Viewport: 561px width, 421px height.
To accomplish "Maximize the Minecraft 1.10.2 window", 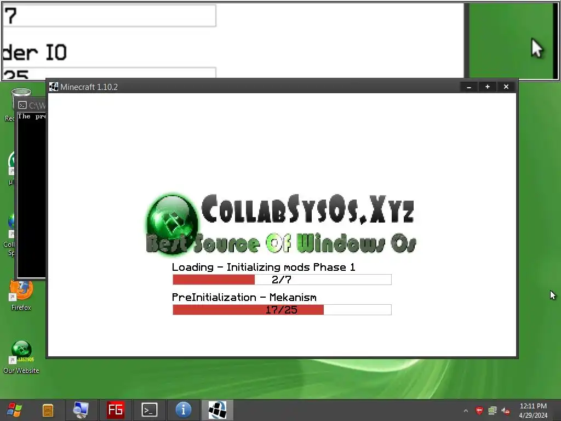I will coord(487,87).
